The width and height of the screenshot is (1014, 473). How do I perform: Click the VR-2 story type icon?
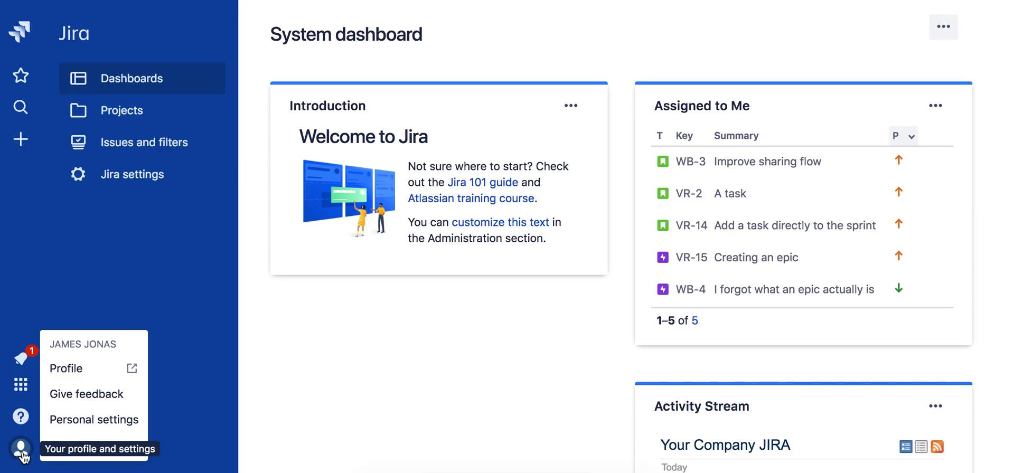[x=663, y=194]
